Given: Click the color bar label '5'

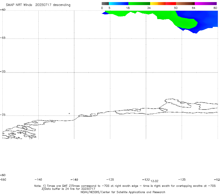Looking at the screenshot, I should [x=109, y=8].
